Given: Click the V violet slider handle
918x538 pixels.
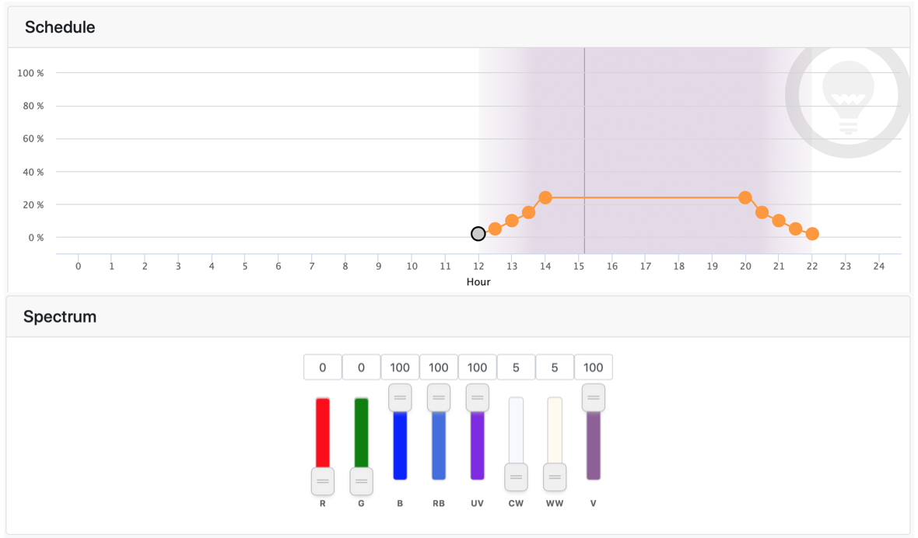Looking at the screenshot, I should pyautogui.click(x=594, y=397).
